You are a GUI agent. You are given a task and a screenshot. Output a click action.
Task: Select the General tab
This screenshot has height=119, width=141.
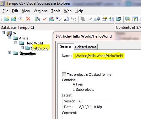66,46
